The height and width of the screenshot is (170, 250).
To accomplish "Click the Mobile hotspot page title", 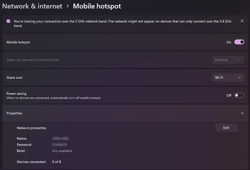I will point(97,6).
